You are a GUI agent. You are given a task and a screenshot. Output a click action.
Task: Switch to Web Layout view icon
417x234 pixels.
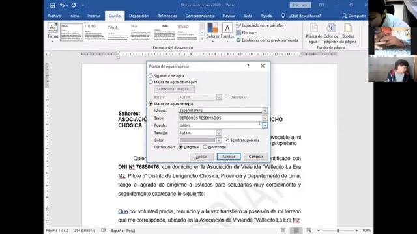click(309, 230)
